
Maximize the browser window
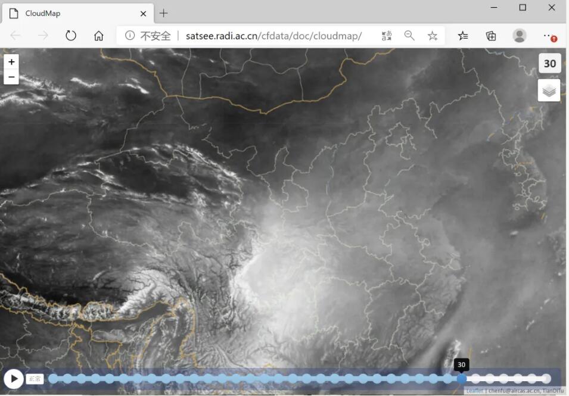523,7
